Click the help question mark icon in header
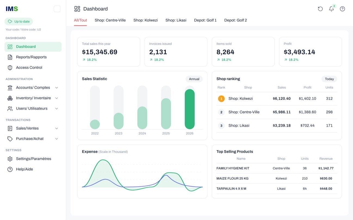This screenshot has height=220, width=353. pyautogui.click(x=342, y=9)
